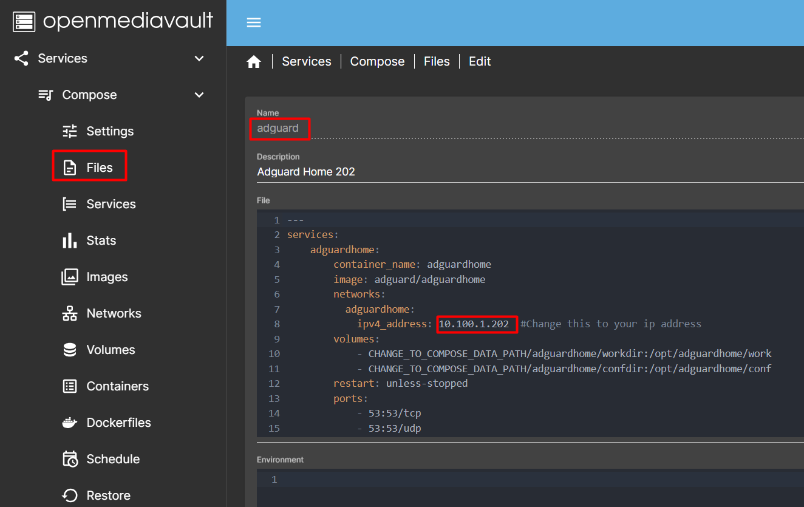Collapse the Services section chevron
804x507 pixels.
coord(199,58)
